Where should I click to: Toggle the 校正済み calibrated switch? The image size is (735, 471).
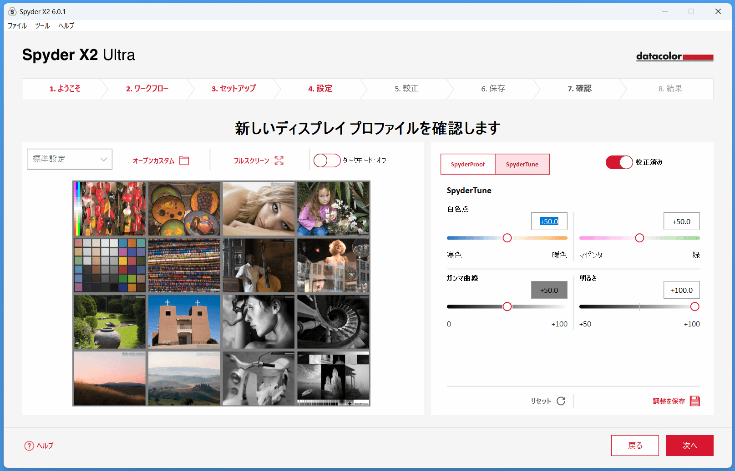click(619, 162)
